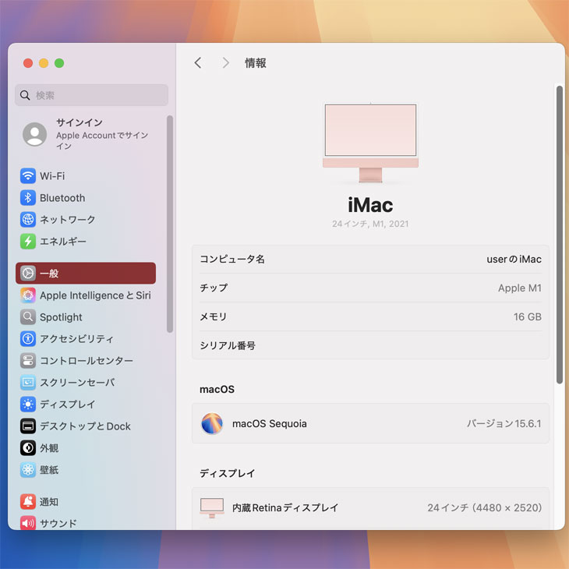The image size is (569, 569).
Task: Select the サウンド speaker icon
Action: 28,523
